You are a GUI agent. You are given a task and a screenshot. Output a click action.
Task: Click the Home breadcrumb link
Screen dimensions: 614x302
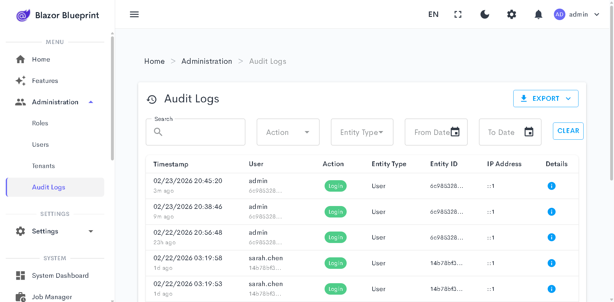(154, 61)
